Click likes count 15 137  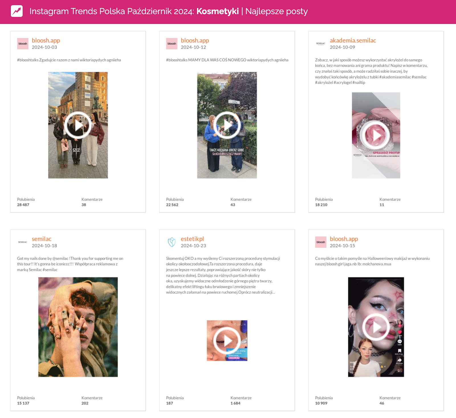[23, 403]
